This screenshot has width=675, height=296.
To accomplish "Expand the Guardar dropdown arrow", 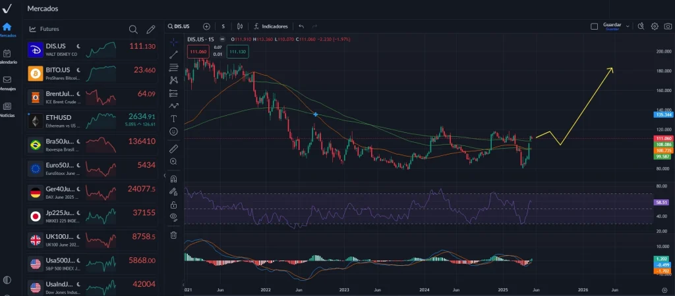I will [628, 26].
